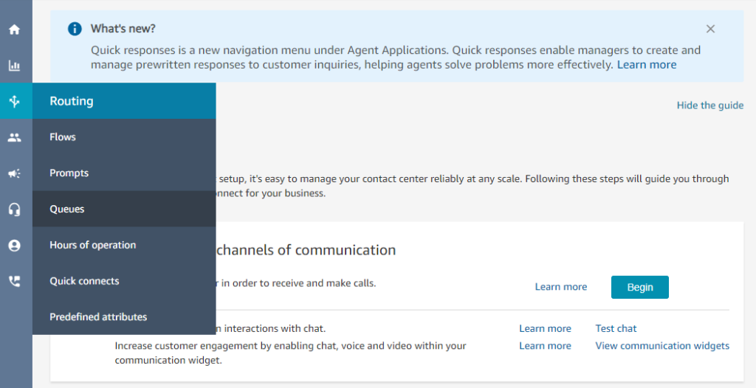This screenshot has width=756, height=388.
Task: Open the Agent applications headset icon
Action: [14, 209]
